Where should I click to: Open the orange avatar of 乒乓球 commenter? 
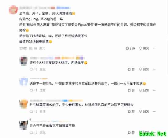[24, 104]
